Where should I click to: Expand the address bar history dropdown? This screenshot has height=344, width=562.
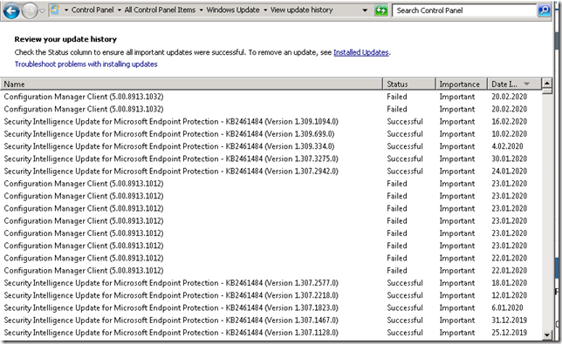(365, 10)
